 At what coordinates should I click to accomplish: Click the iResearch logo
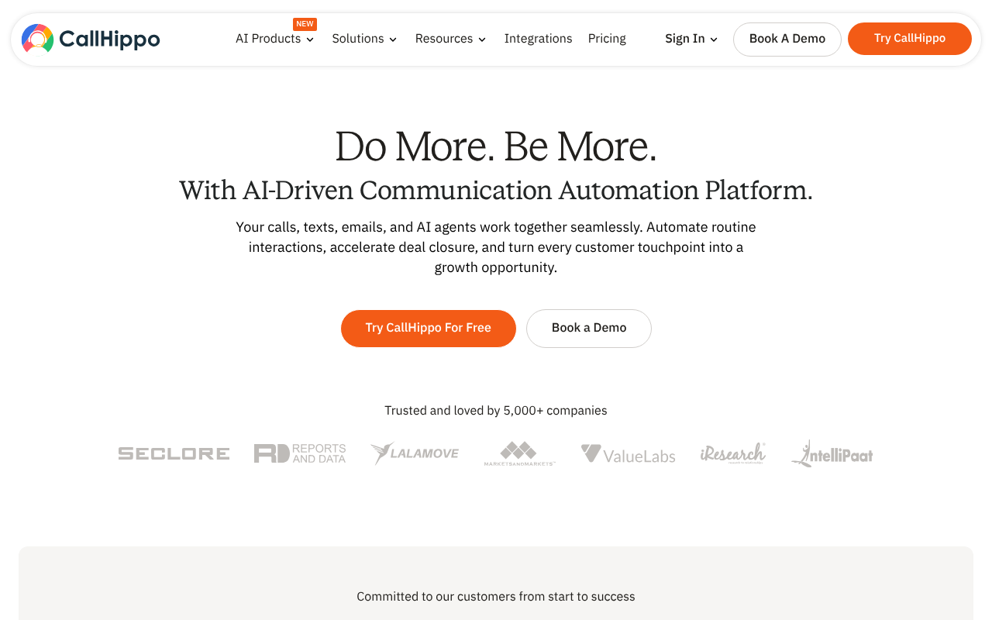[733, 453]
